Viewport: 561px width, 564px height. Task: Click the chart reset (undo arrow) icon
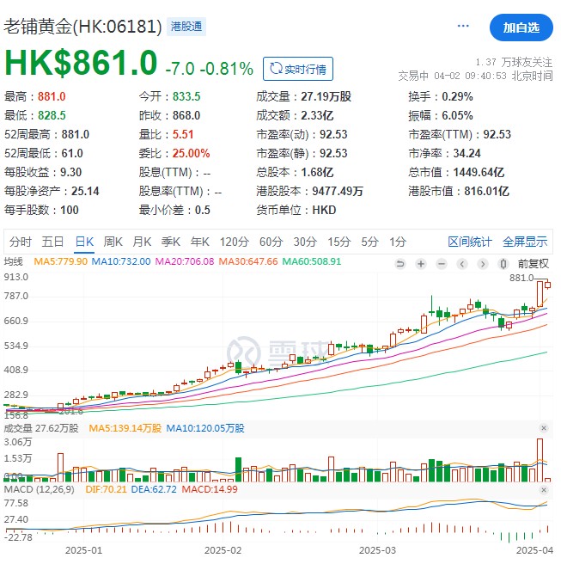399,264
